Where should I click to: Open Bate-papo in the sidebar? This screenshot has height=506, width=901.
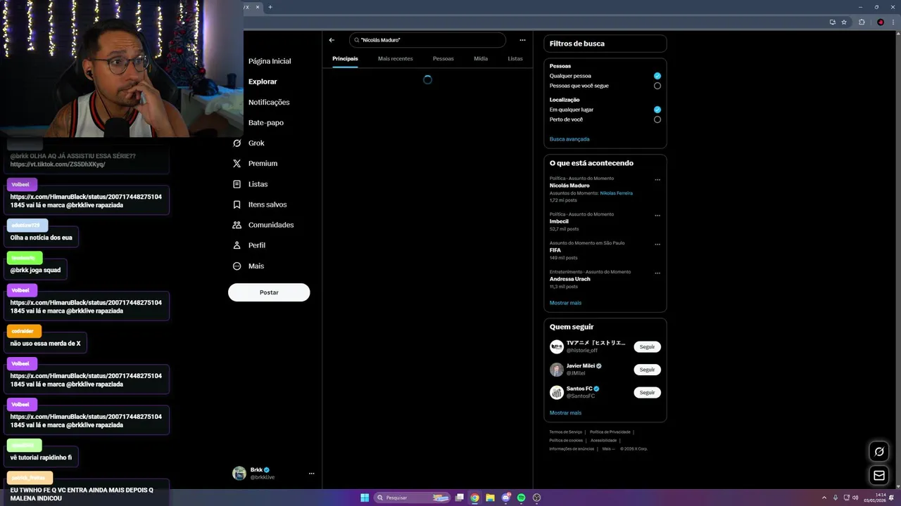[266, 122]
